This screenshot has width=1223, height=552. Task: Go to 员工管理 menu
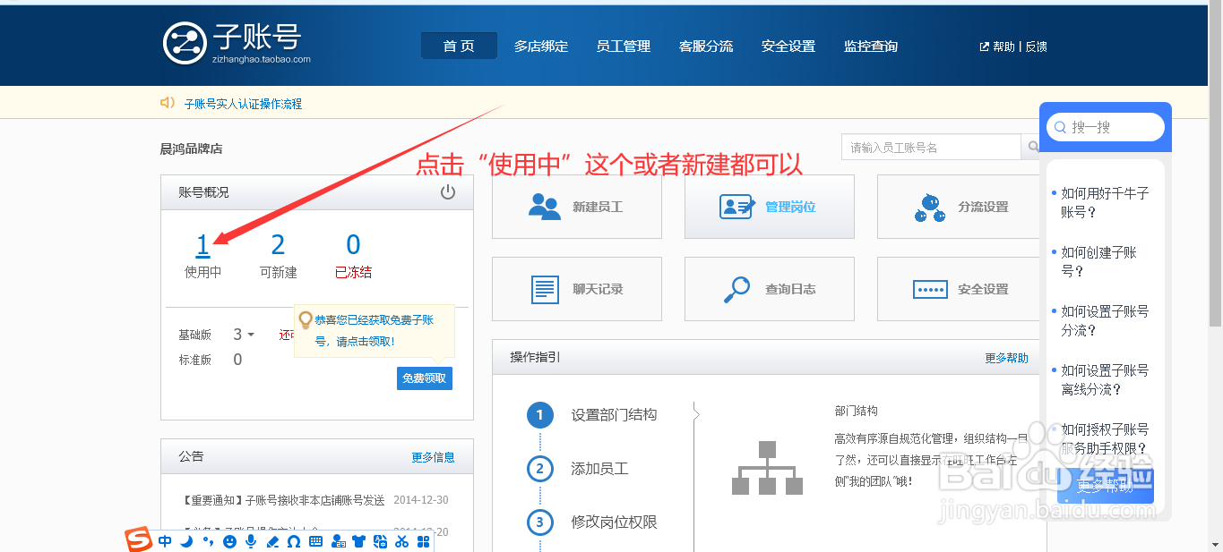coord(624,47)
